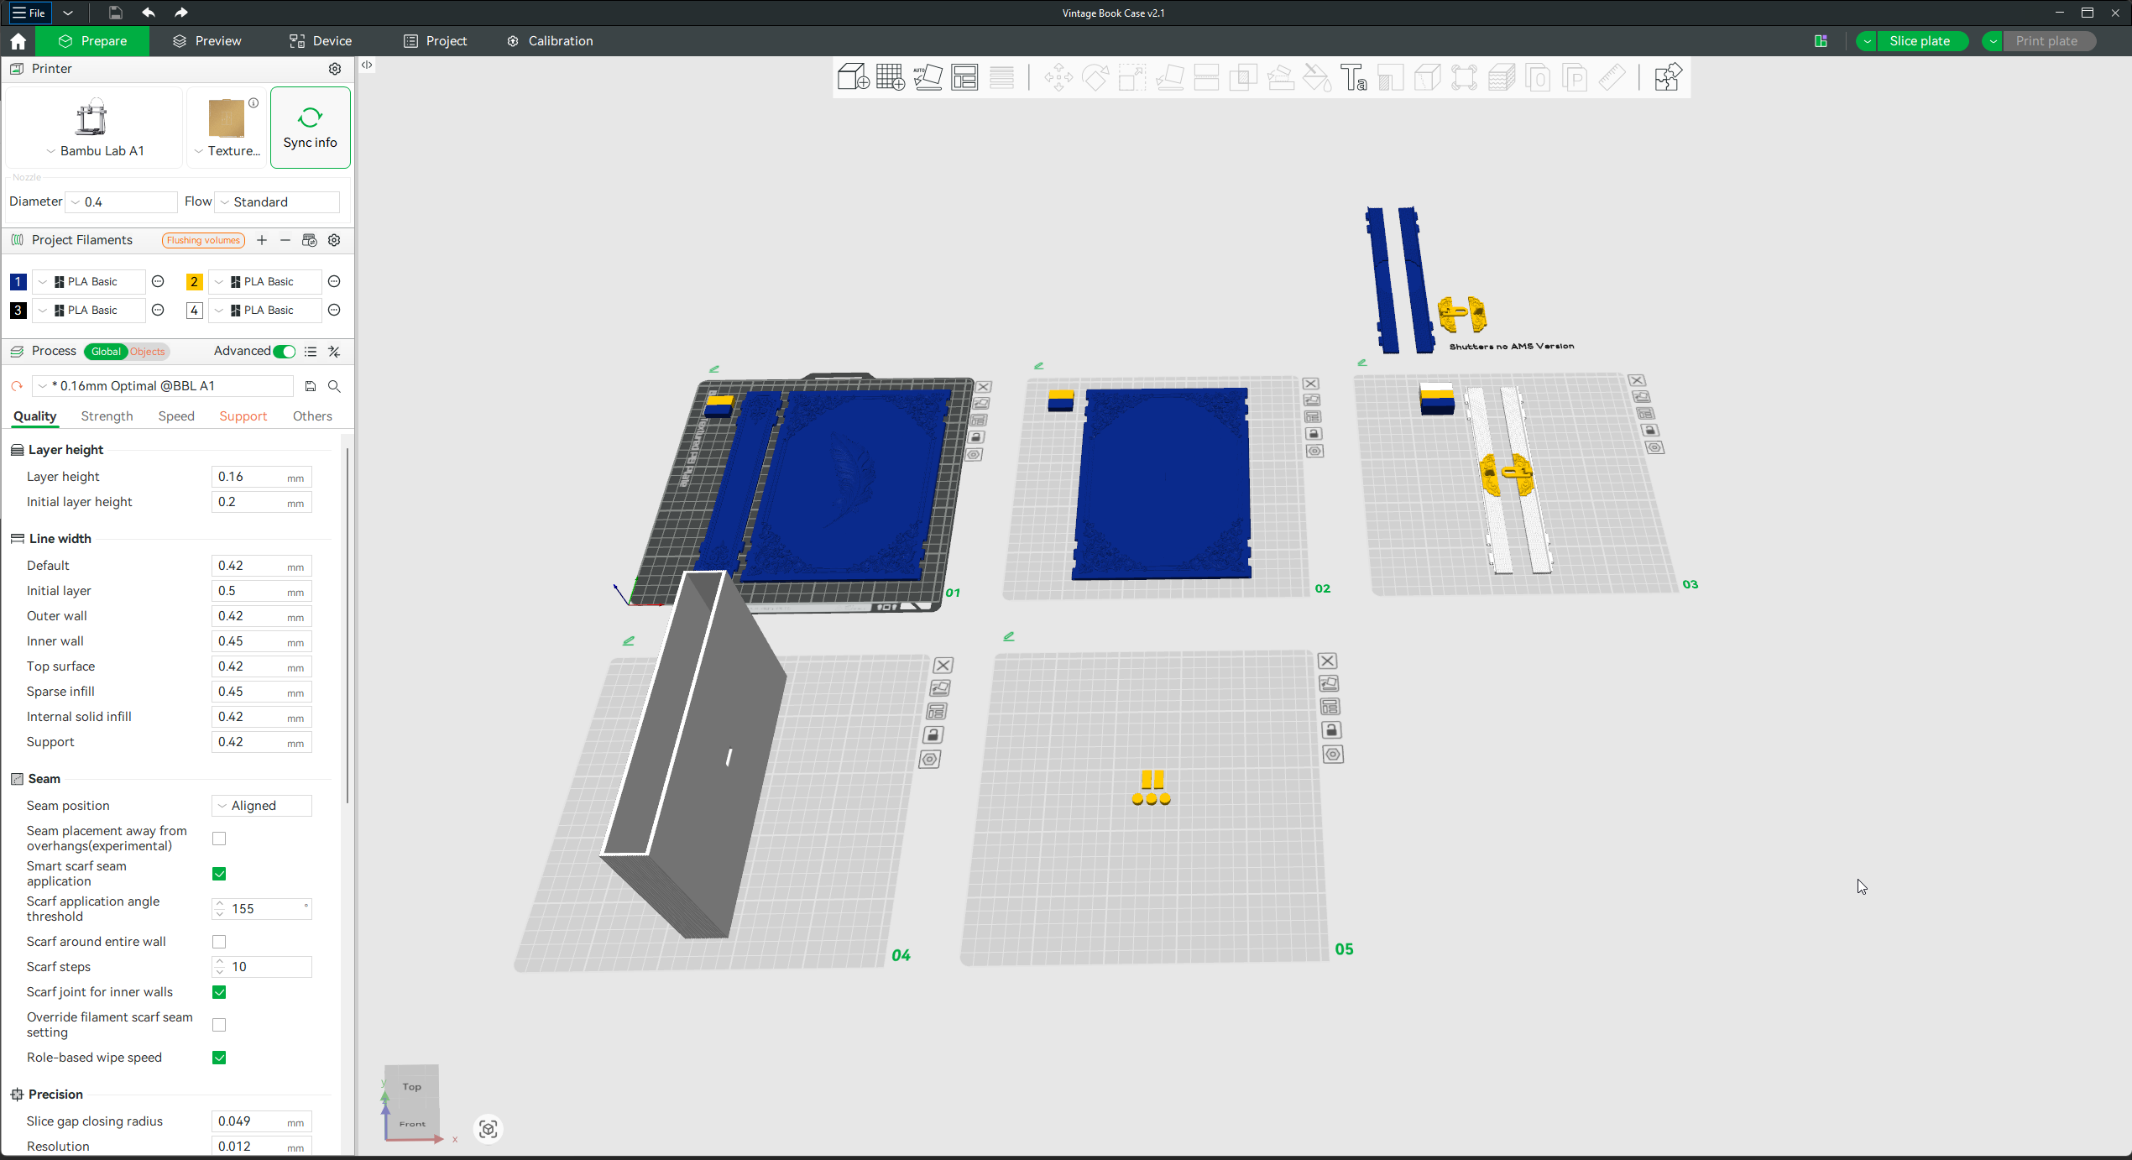The height and width of the screenshot is (1160, 2132).
Task: Switch to the Strength tab
Action: click(107, 416)
